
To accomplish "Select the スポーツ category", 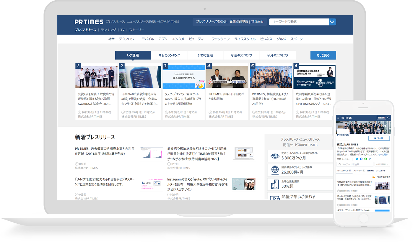I will point(296,39).
